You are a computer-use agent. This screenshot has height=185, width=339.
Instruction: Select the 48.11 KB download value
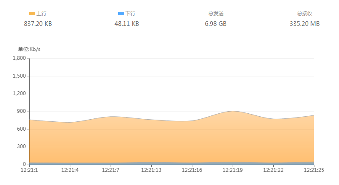coord(127,24)
